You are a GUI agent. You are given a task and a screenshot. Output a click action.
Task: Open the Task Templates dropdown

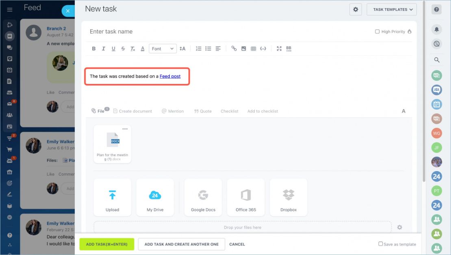point(392,9)
